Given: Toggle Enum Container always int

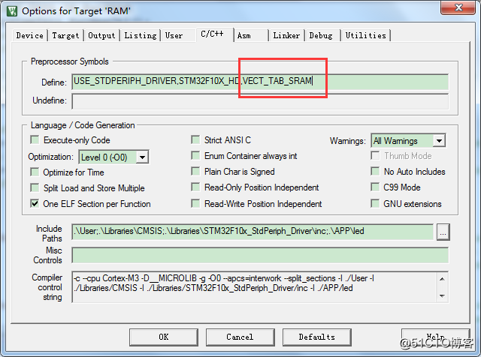Looking at the screenshot, I should 195,156.
